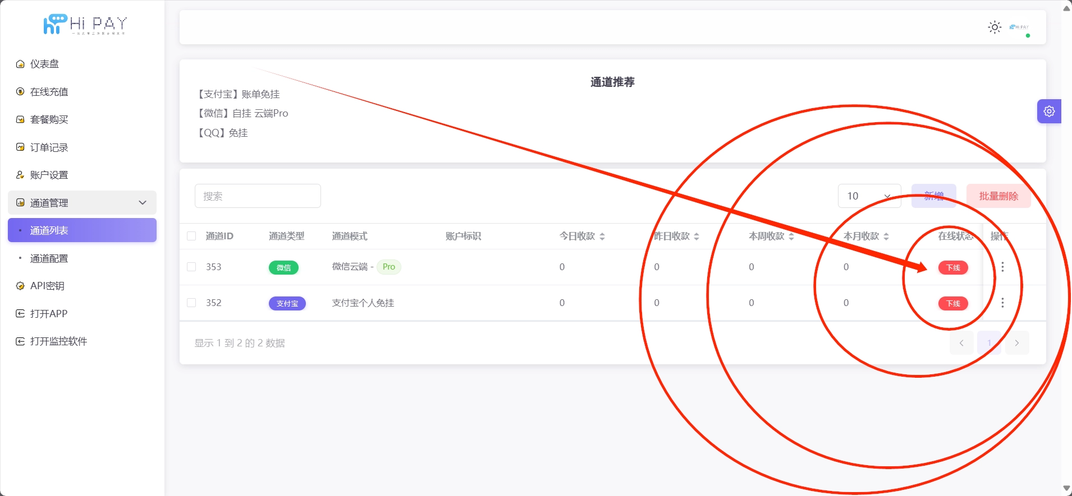
Task: Open 套餐购买 menu item
Action: point(82,119)
